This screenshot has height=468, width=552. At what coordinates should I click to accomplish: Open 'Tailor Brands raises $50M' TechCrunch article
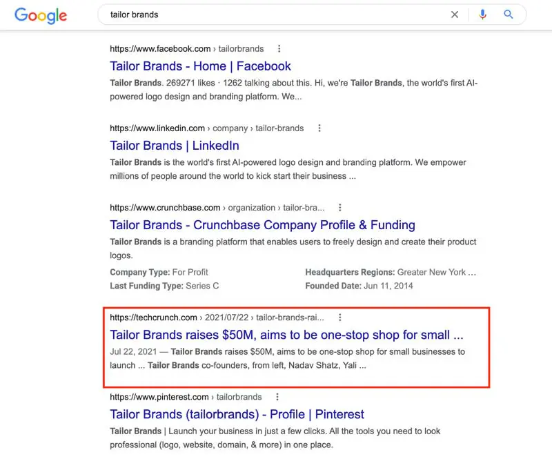(286, 335)
